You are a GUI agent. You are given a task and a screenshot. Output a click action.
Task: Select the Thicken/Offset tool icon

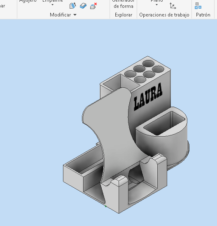(83, 6)
